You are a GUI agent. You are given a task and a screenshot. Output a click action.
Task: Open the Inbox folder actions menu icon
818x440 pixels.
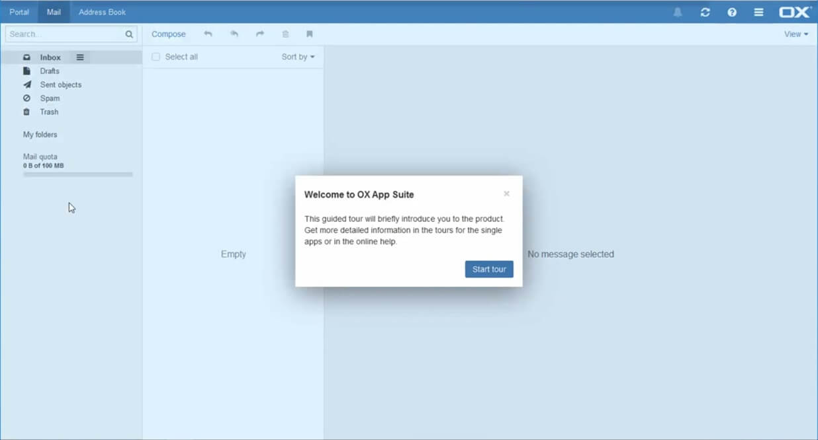80,57
